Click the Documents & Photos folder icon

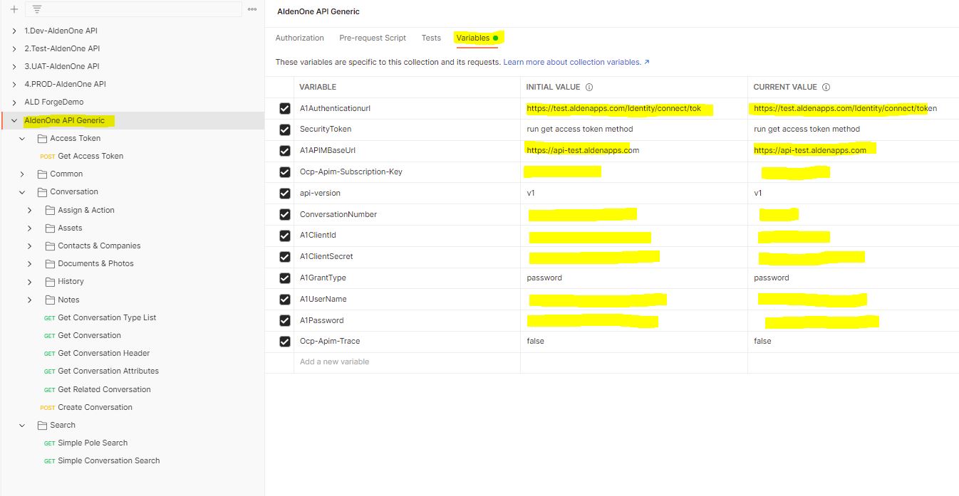[50, 263]
